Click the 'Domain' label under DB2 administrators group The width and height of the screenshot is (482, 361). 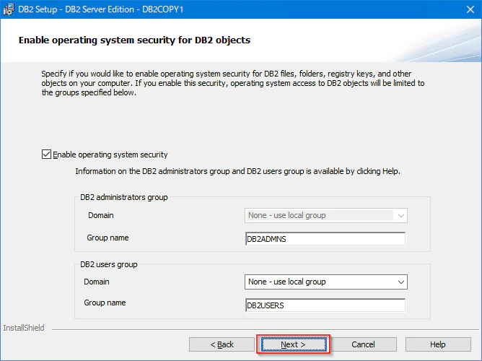[101, 215]
